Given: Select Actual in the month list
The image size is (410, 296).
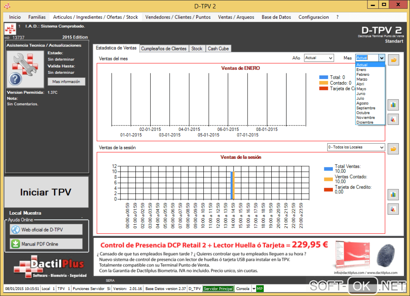Looking at the screenshot, I should click(370, 65).
